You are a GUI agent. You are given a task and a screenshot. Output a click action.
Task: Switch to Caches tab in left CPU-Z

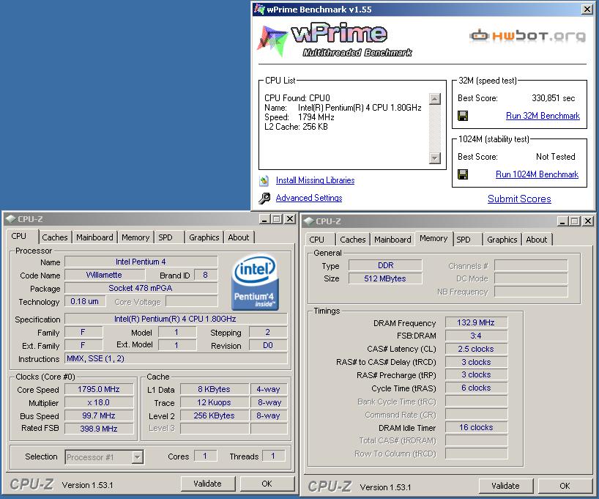tap(55, 237)
